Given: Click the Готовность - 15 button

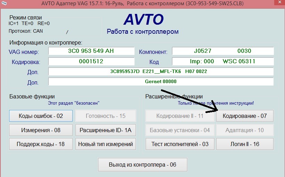Looking at the screenshot, I should (x=106, y=116).
